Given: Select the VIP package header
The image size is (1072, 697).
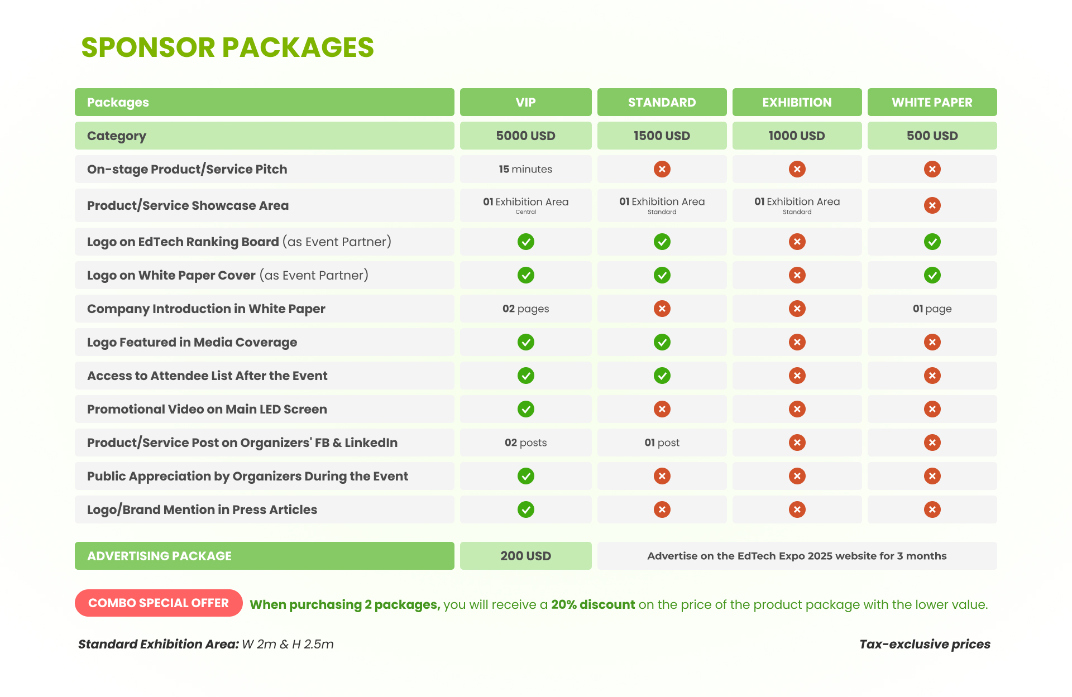Looking at the screenshot, I should pyautogui.click(x=525, y=102).
